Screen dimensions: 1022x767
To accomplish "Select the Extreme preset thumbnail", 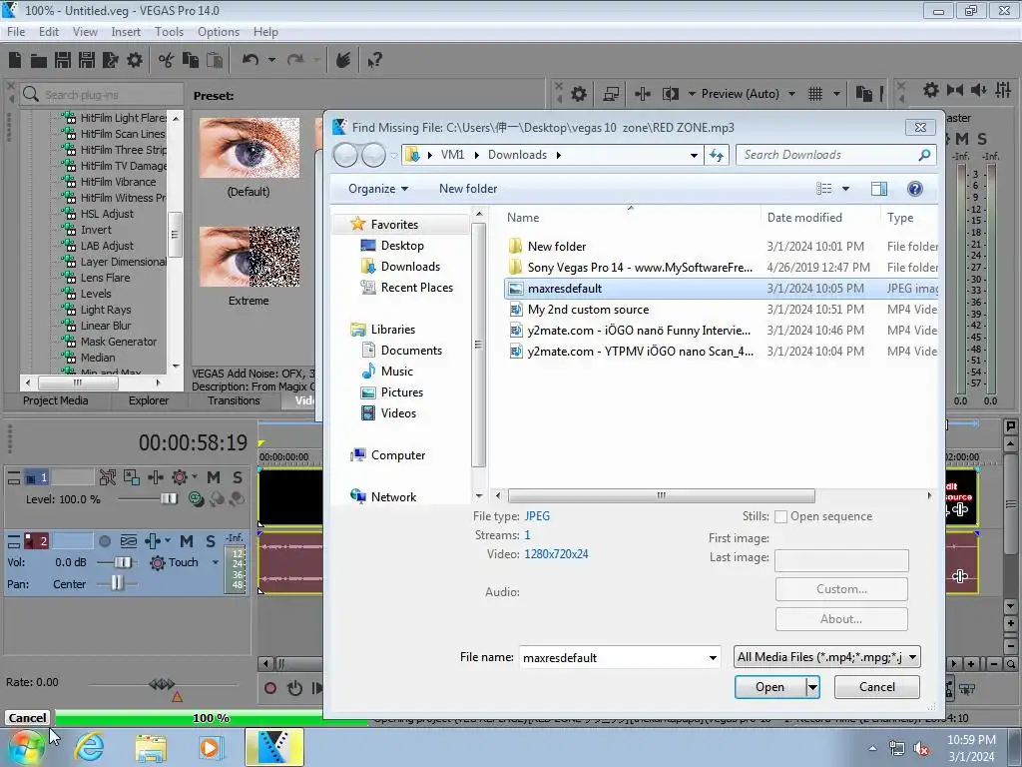I will (249, 257).
